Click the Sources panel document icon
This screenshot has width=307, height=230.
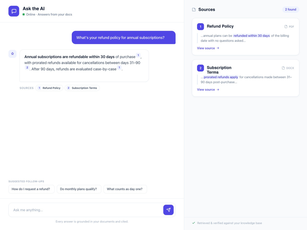click(x=194, y=10)
